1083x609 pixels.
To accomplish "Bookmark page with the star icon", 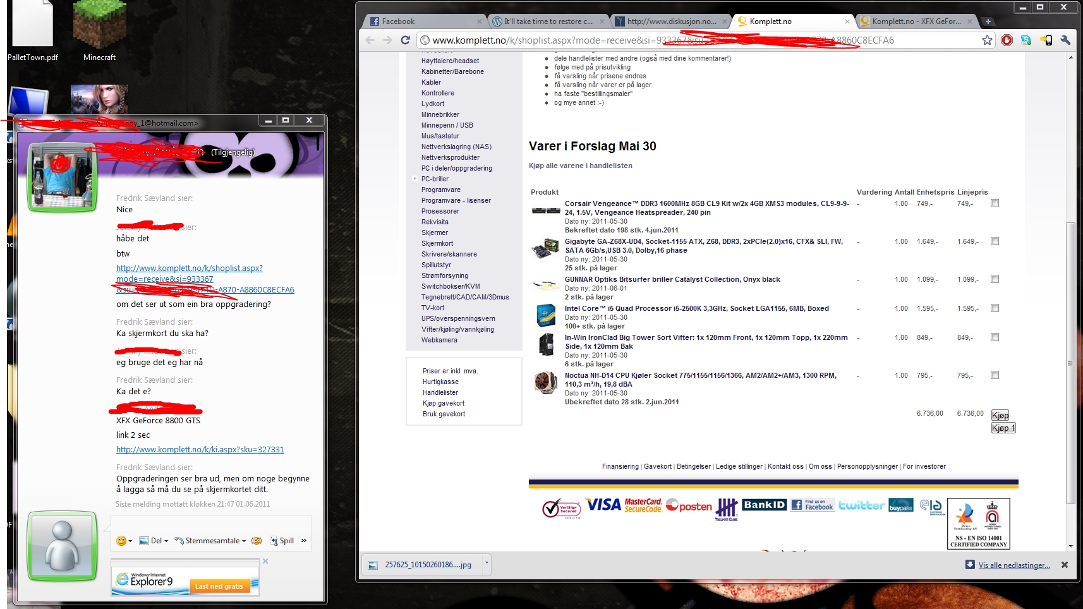I will (987, 40).
